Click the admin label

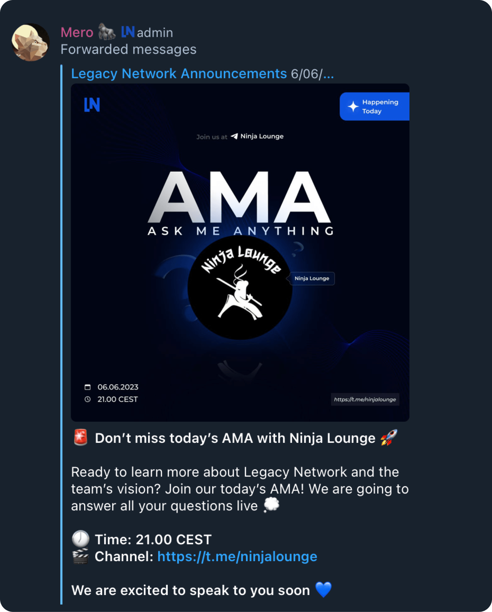(155, 33)
